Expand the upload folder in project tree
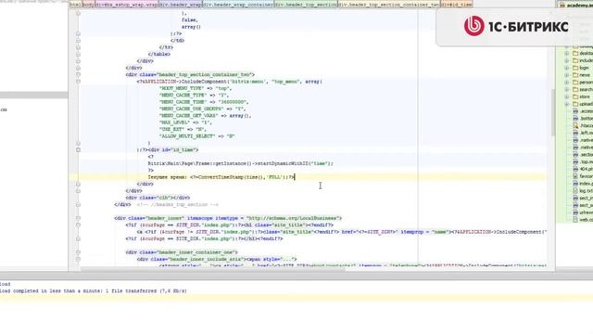This screenshot has height=334, width=593. 566,104
